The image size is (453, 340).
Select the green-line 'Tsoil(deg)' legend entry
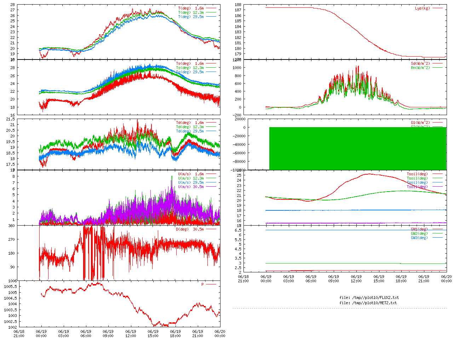[x=417, y=178]
